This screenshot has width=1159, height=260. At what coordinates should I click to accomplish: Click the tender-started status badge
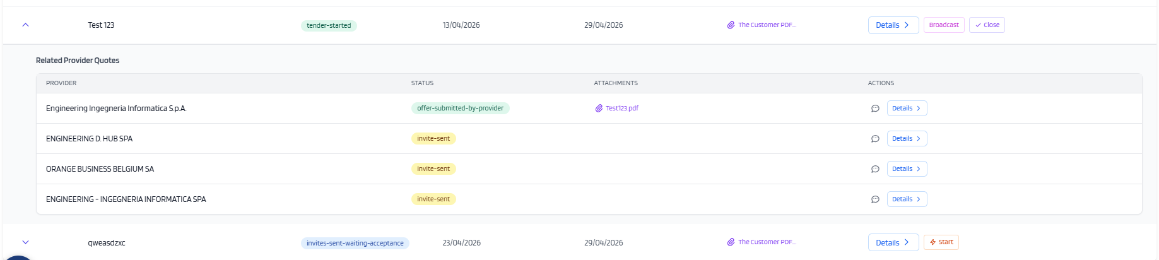click(x=329, y=26)
